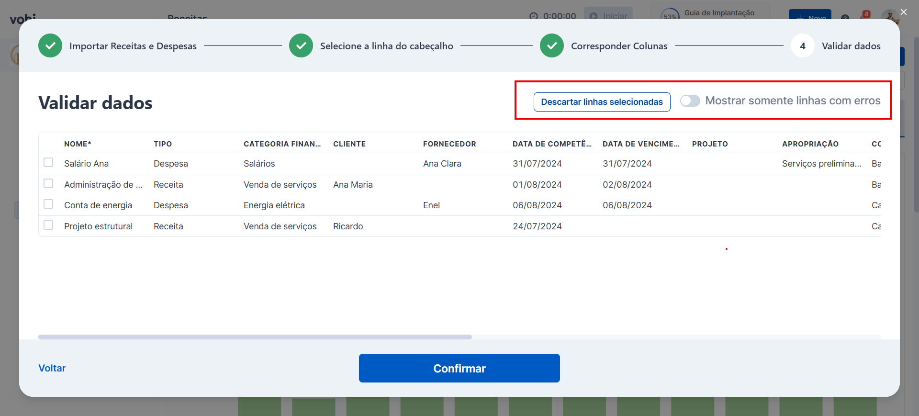Click Venda de serviços in the Projeto estrutural row
This screenshot has height=416, width=919.
pos(280,226)
